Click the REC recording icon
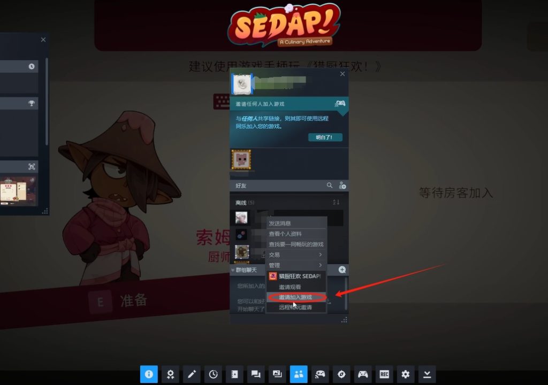This screenshot has width=548, height=385. (x=384, y=374)
